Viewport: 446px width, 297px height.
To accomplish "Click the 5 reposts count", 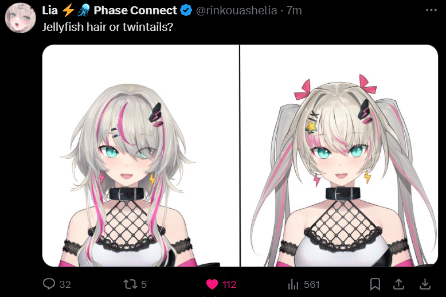I will pyautogui.click(x=144, y=284).
